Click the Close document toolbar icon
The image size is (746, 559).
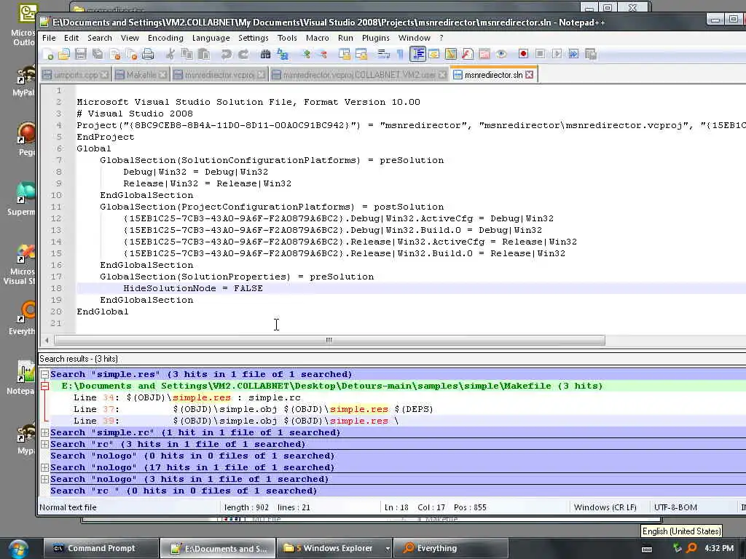(x=114, y=54)
